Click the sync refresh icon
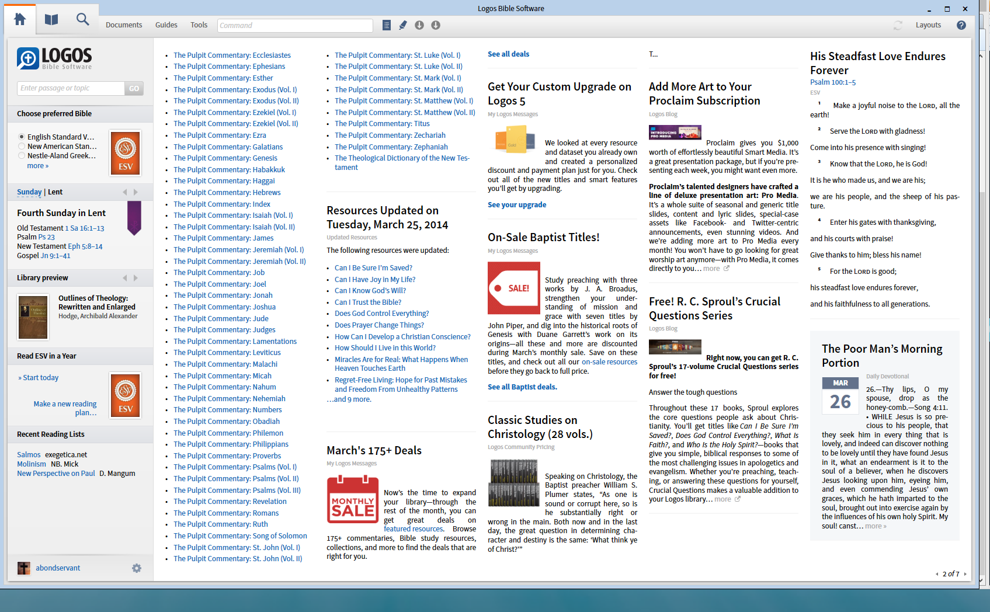The height and width of the screenshot is (612, 990). (x=898, y=25)
